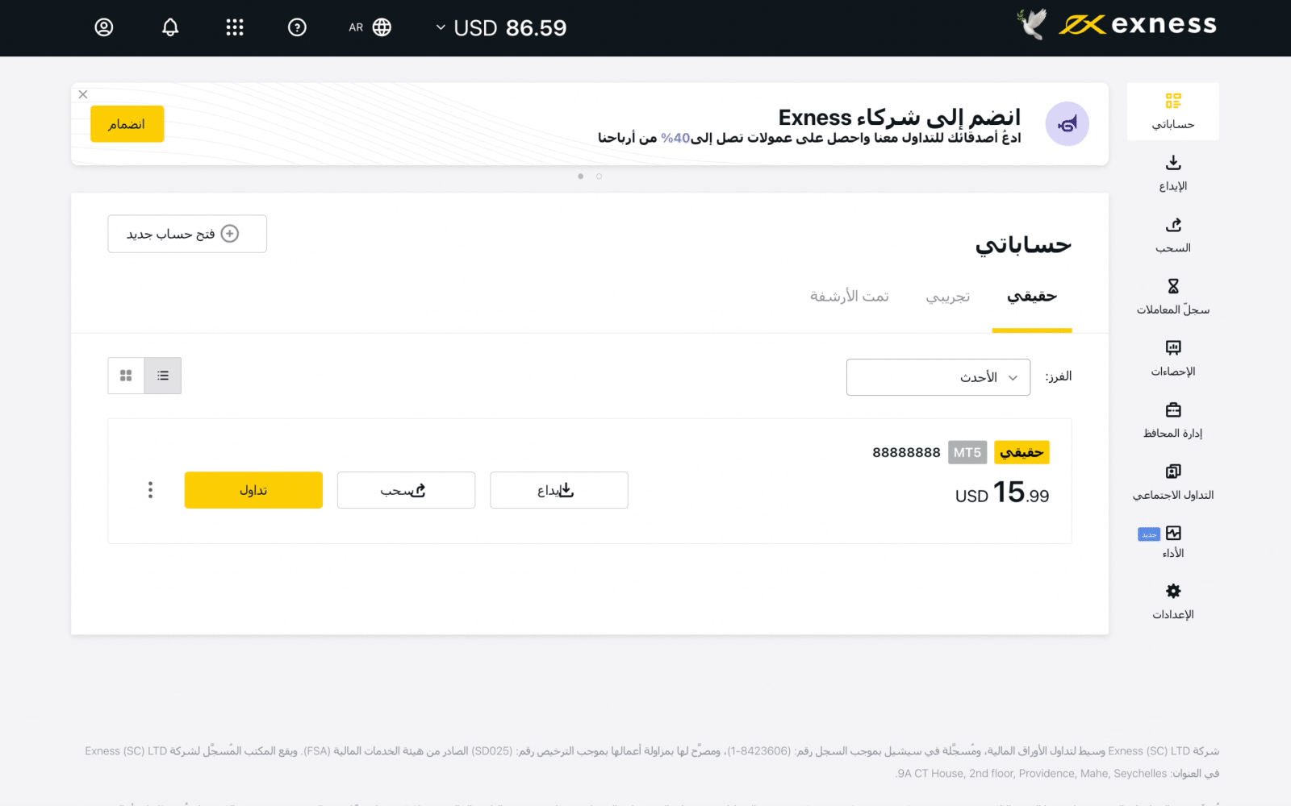Click the partner megaphone icon in banner
The height and width of the screenshot is (806, 1291).
point(1067,124)
